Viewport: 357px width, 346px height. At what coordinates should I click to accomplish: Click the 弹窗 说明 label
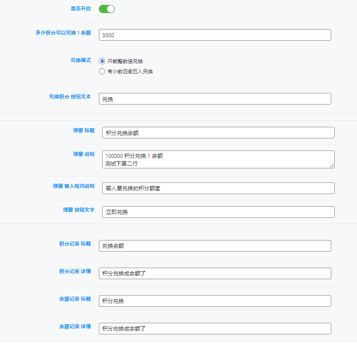pyautogui.click(x=83, y=154)
